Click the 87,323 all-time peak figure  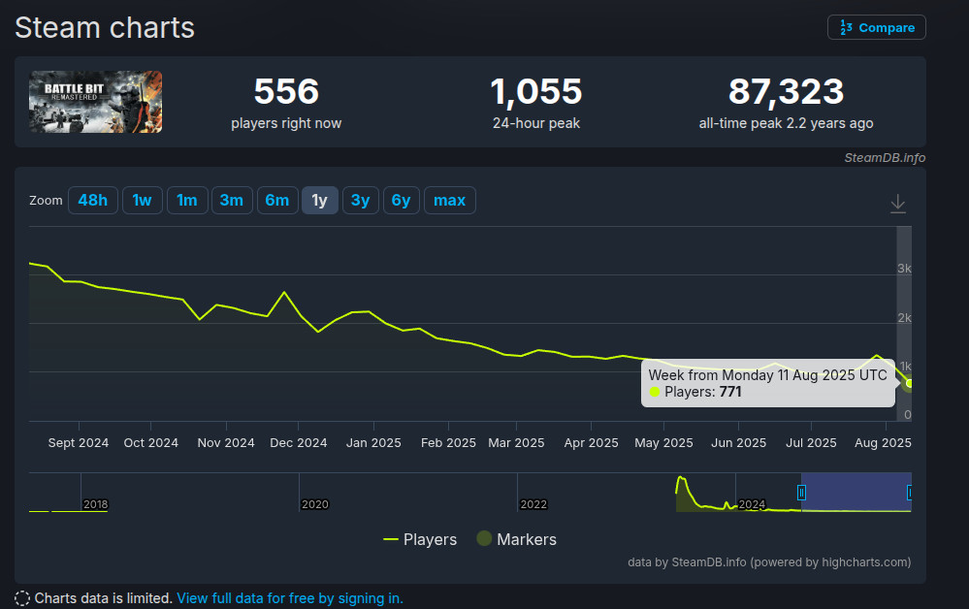(786, 91)
